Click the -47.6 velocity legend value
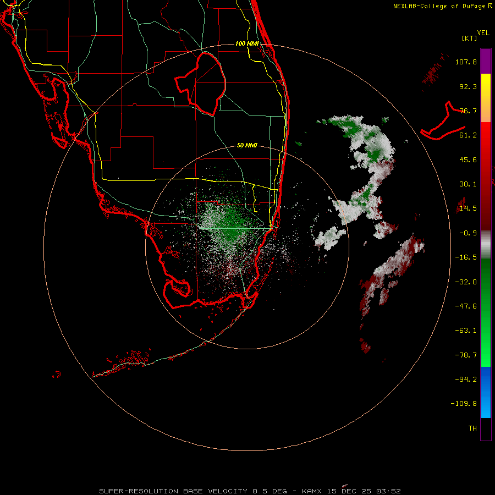495x495 pixels. 466,306
